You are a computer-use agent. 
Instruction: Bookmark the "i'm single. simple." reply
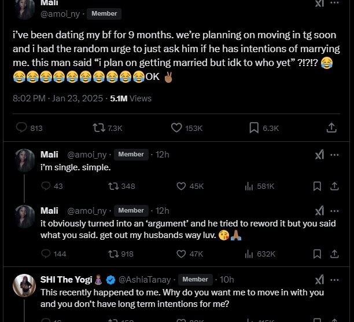coord(317,186)
